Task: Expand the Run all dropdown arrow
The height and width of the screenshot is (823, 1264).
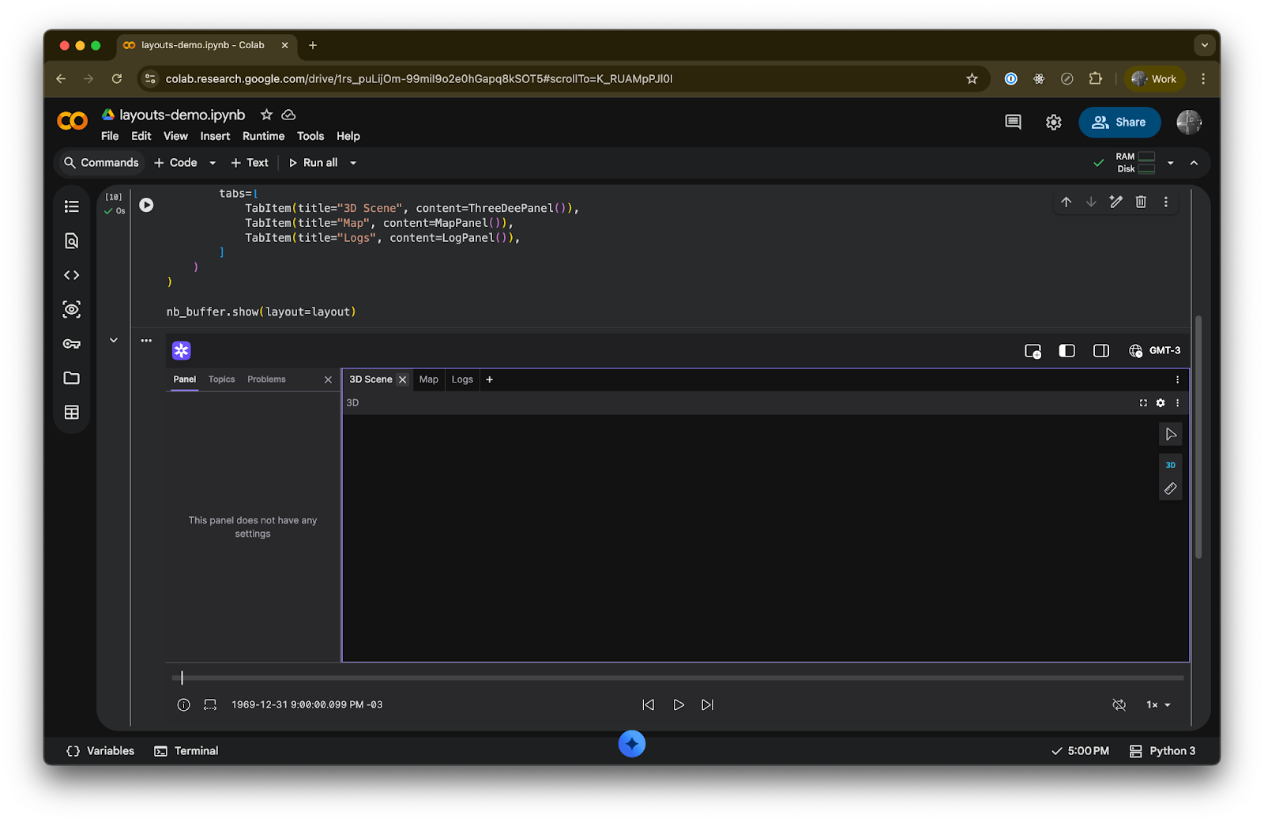Action: coord(353,163)
